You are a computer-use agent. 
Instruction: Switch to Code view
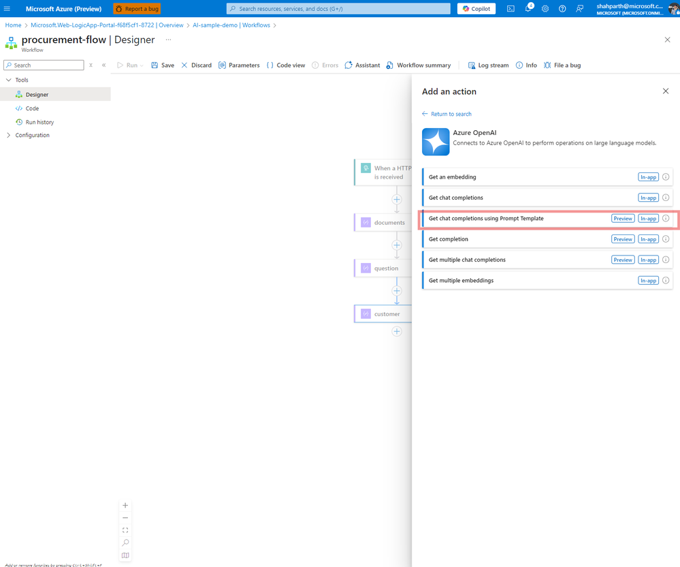[x=286, y=65]
